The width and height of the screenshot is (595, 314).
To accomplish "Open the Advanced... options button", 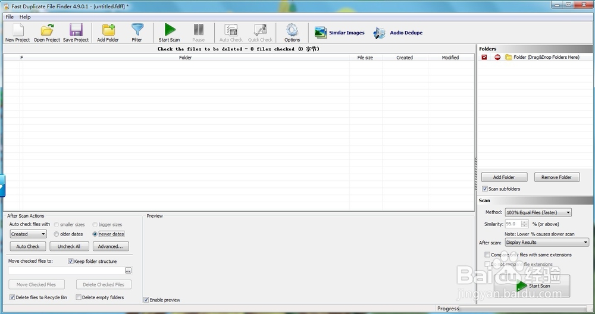I will click(x=111, y=246).
